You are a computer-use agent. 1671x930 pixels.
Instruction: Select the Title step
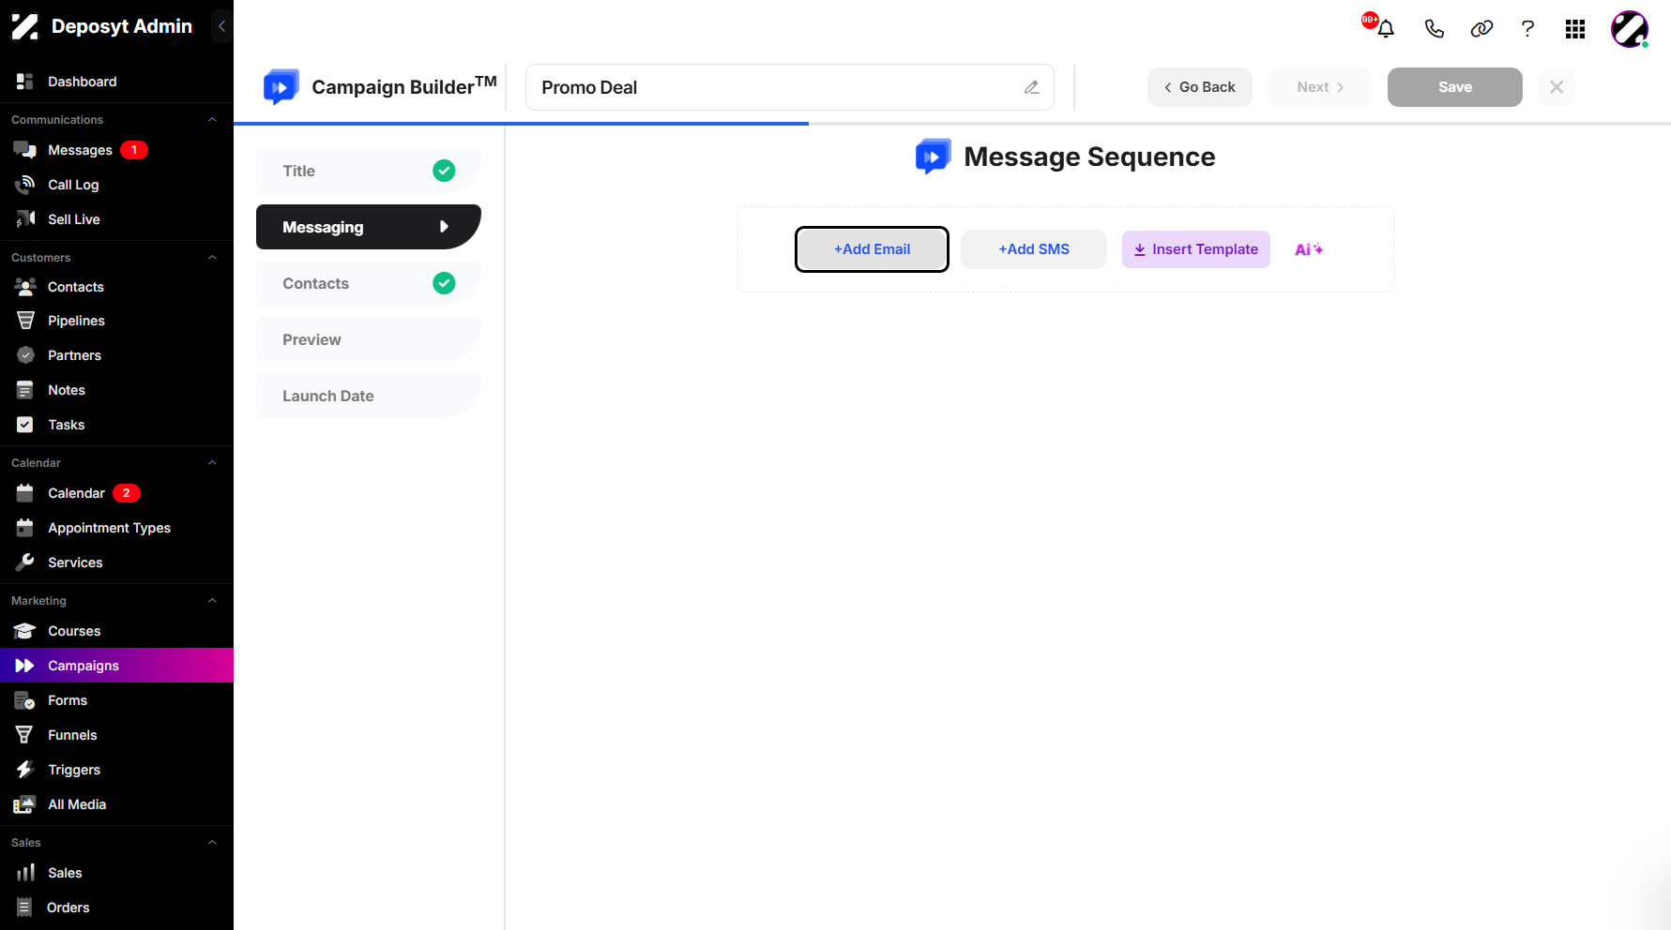[x=368, y=171]
